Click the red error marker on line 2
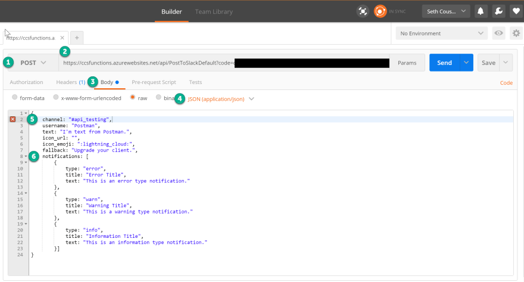 pos(13,119)
